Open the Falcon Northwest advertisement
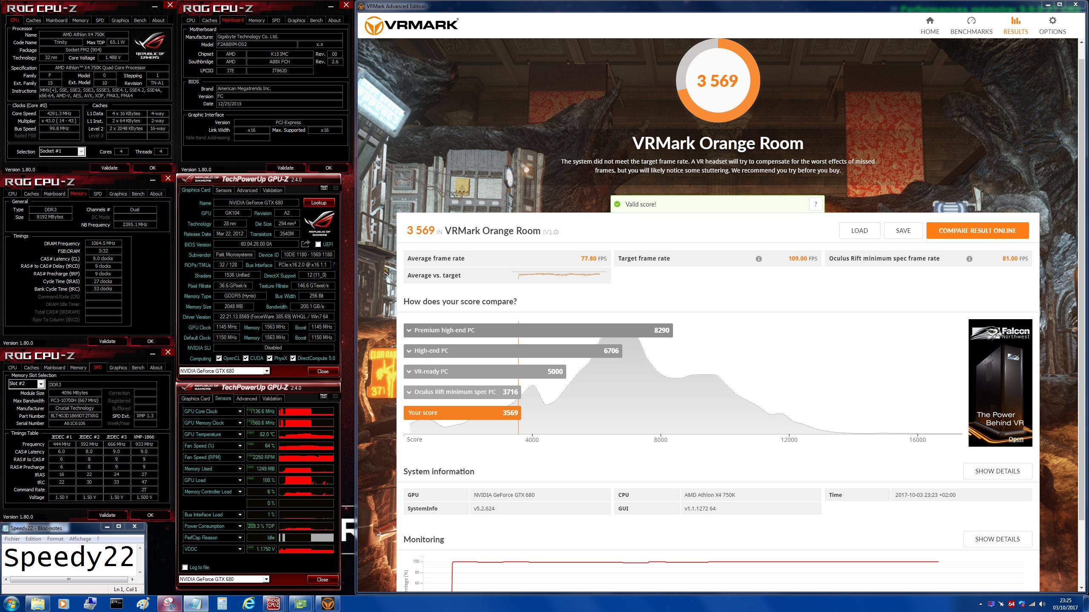The image size is (1089, 612). coord(1000,382)
